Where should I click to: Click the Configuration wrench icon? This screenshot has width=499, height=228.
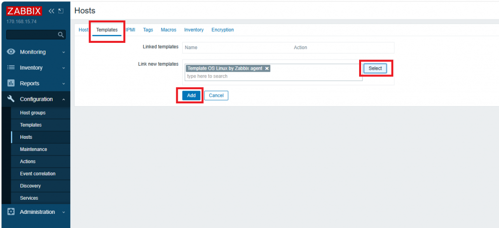[11, 99]
